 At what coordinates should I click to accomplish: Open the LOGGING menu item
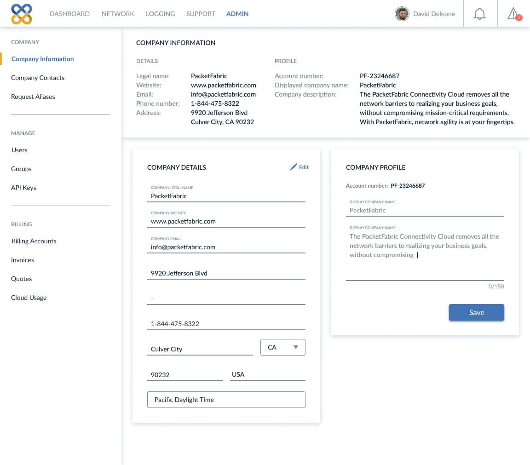click(160, 14)
